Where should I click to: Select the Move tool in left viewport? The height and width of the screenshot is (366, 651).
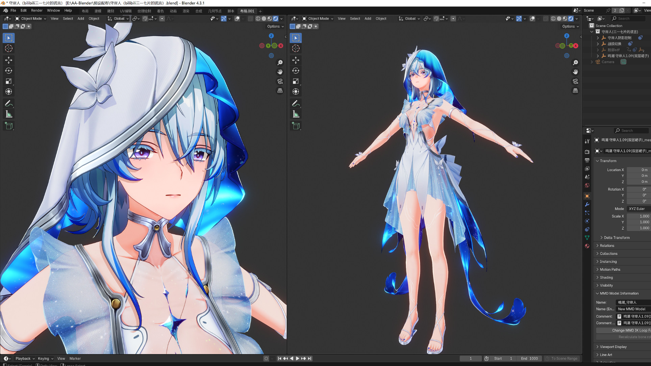pos(9,60)
